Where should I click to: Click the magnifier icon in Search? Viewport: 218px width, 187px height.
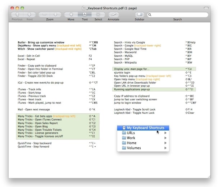coord(150,15)
